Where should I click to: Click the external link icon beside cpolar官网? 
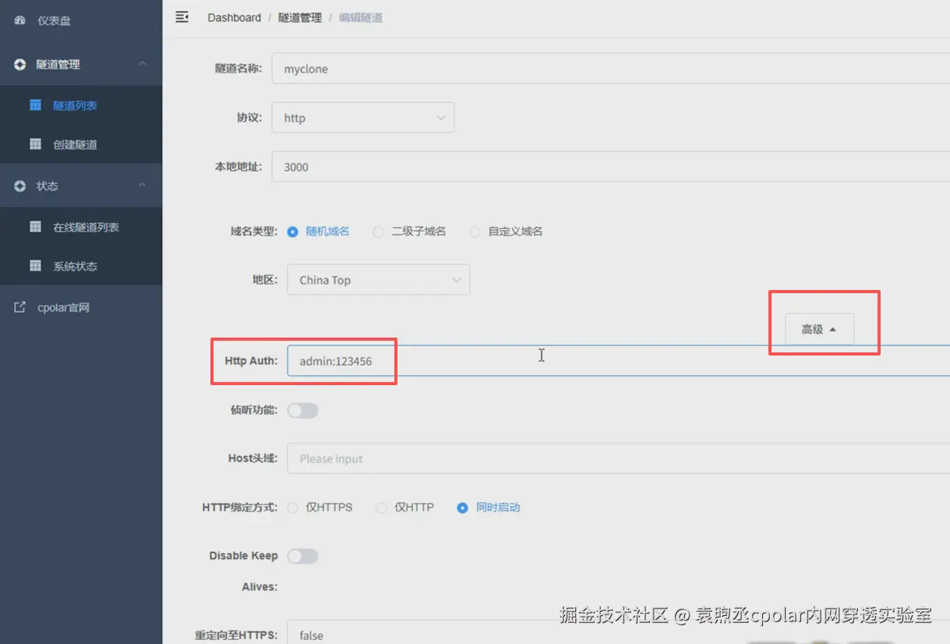20,307
